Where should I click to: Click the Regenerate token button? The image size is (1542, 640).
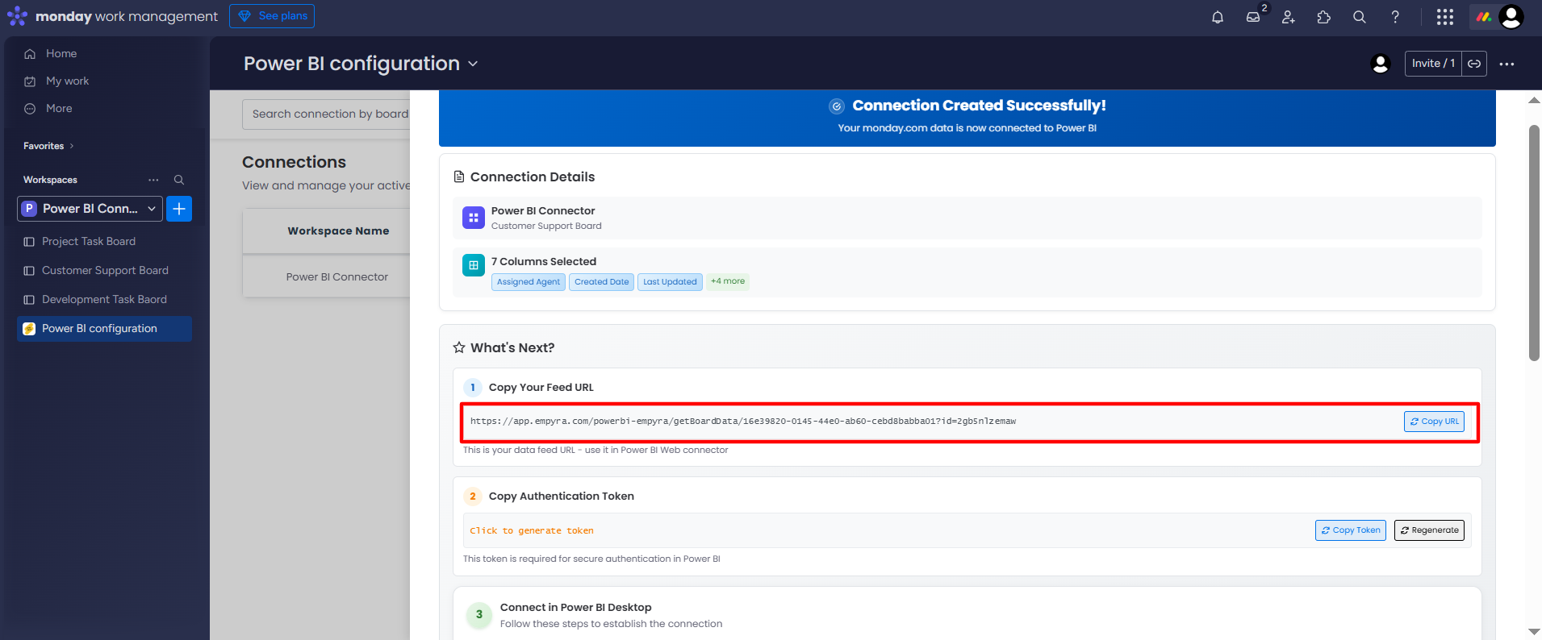pos(1429,530)
